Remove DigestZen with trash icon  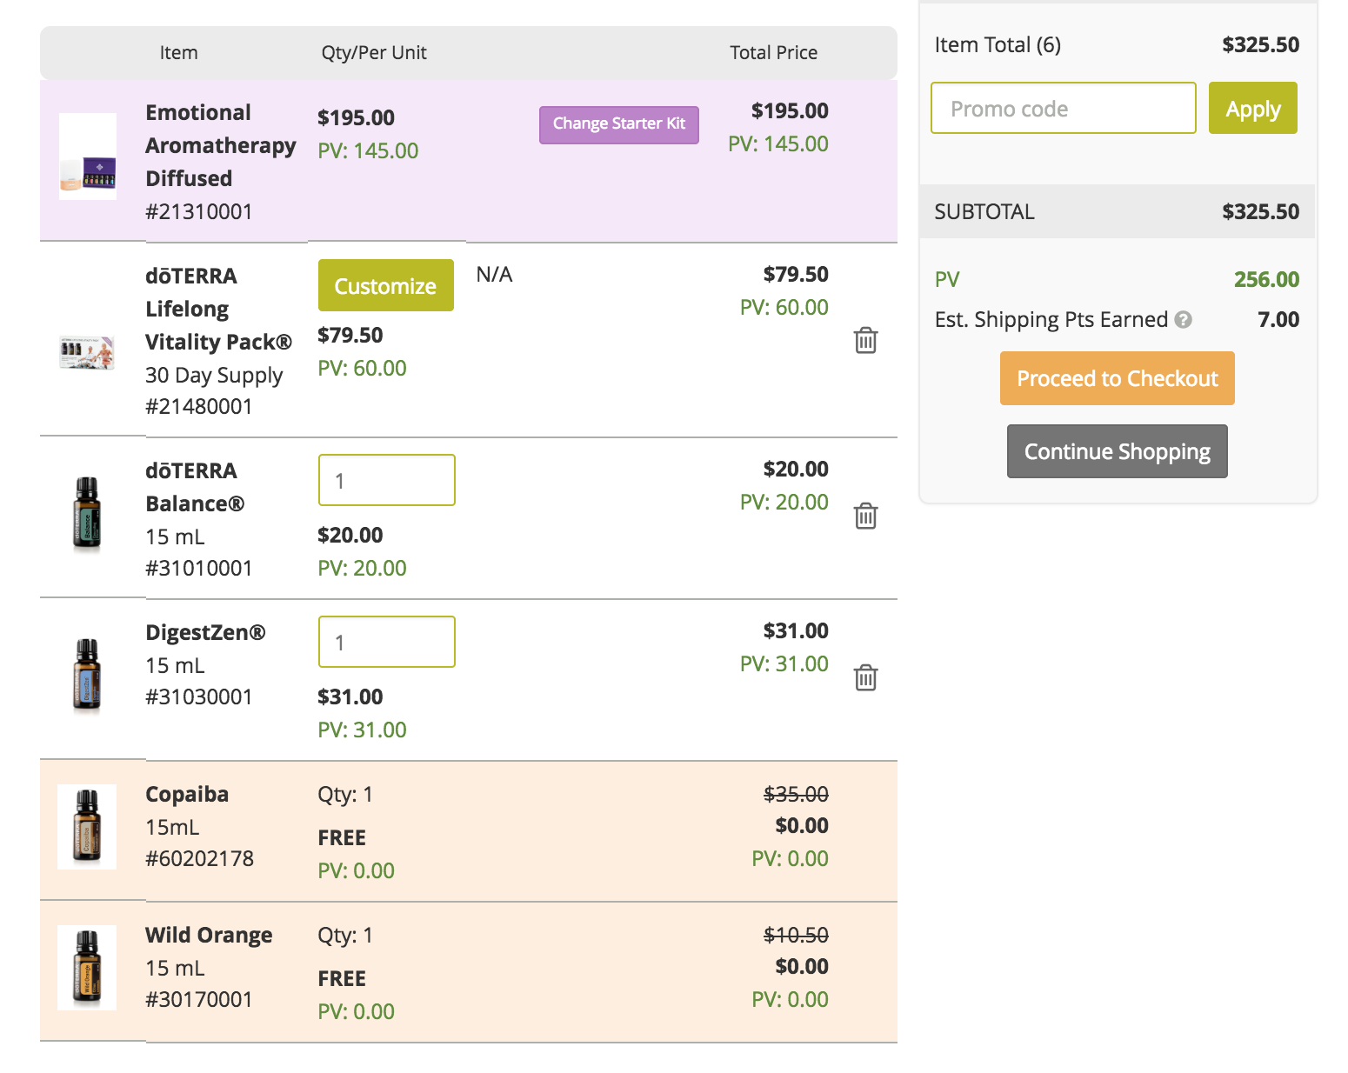tap(865, 677)
